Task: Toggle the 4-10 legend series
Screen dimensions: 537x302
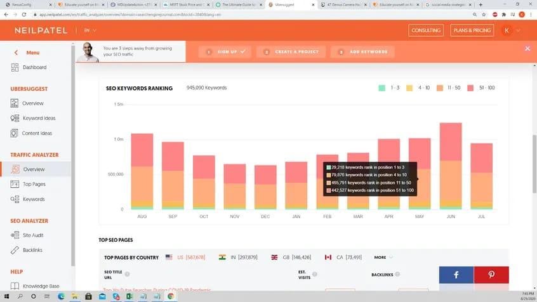Action: click(x=418, y=88)
